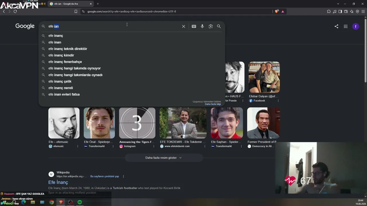Open options menu for EFE TOKDEMIR image
This screenshot has width=367, height=206.
point(205,146)
